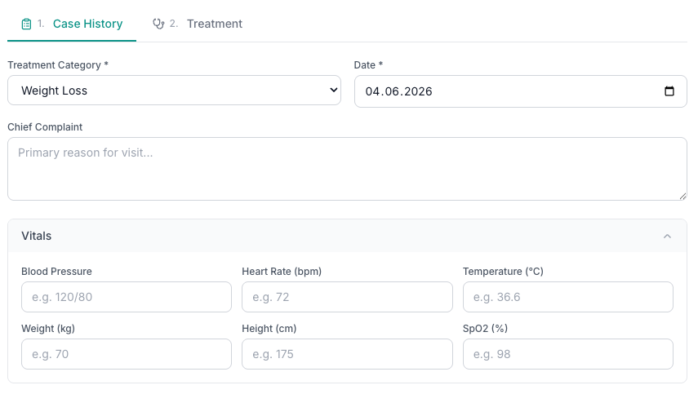Switch to the Case History tab
The height and width of the screenshot is (394, 698).
pos(72,24)
